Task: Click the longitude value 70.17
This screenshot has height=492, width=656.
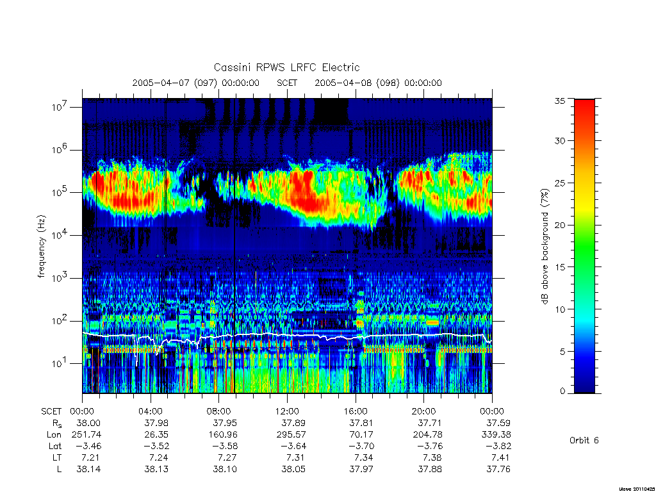Action: pyautogui.click(x=361, y=435)
